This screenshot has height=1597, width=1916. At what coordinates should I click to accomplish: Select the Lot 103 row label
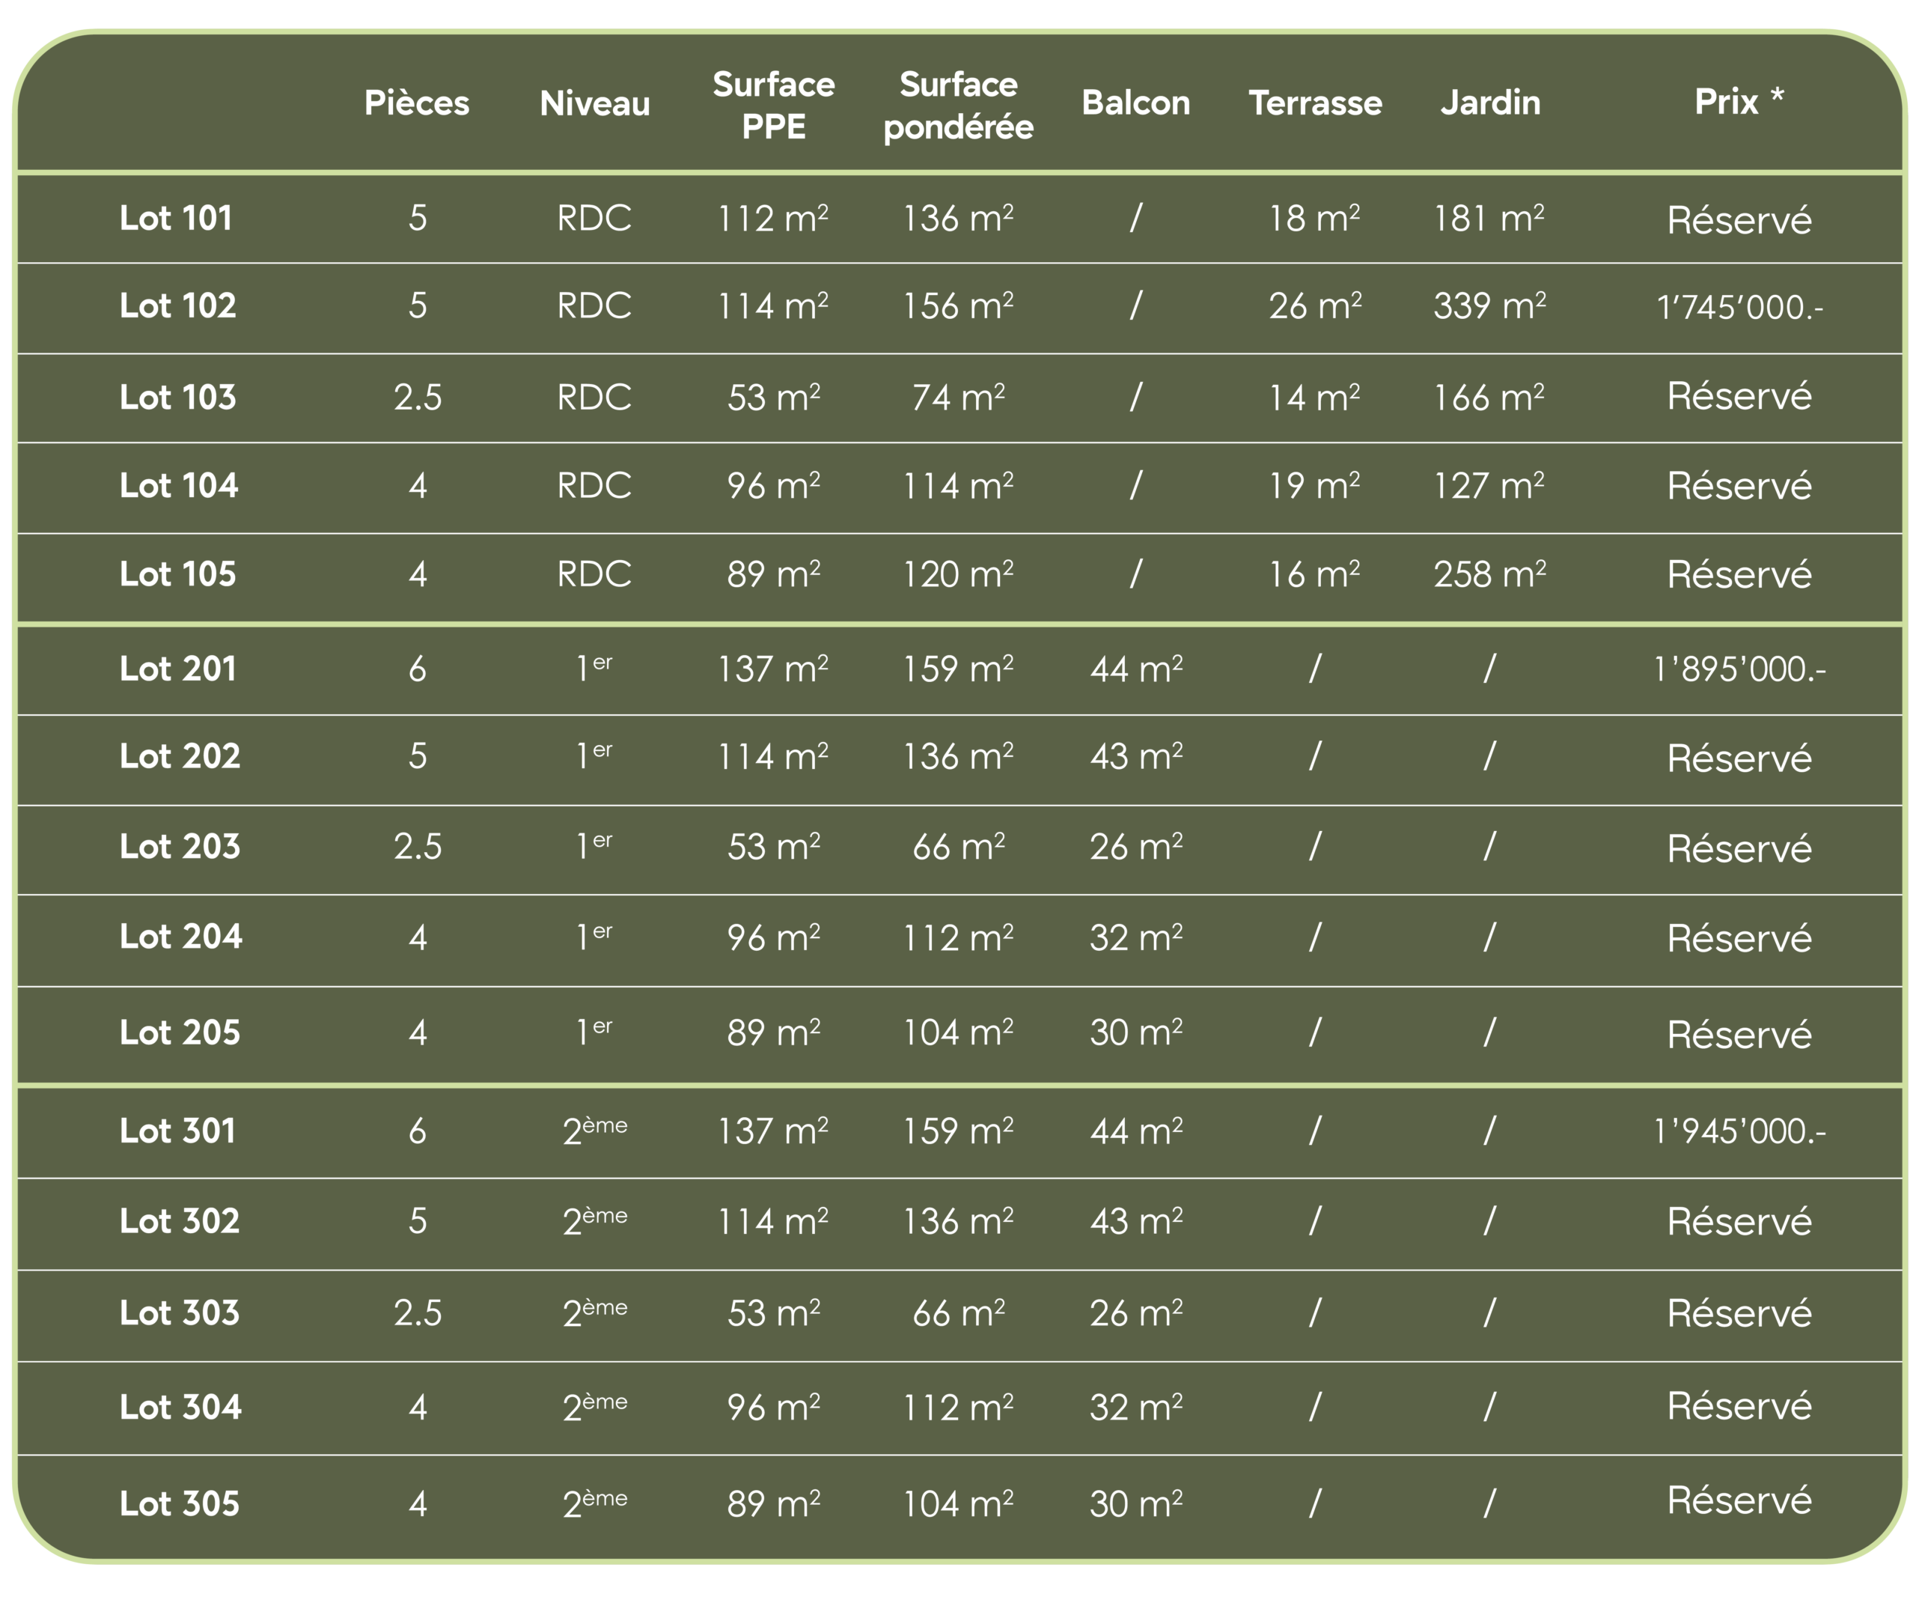click(178, 397)
